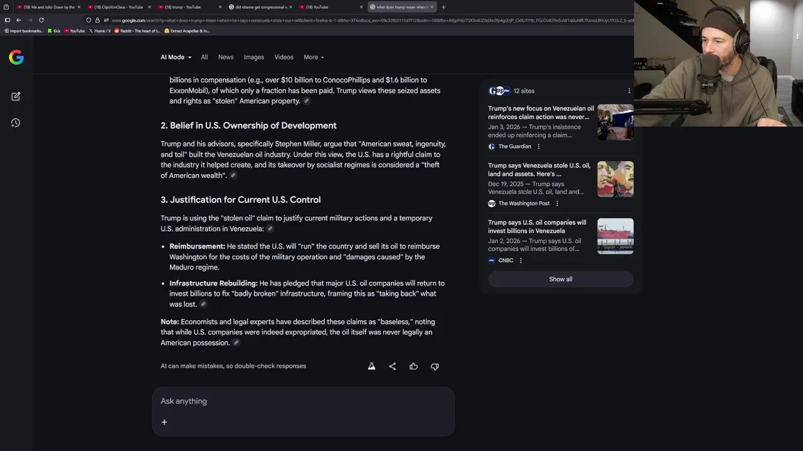Open three-dot menu next to CNBC

(521, 261)
